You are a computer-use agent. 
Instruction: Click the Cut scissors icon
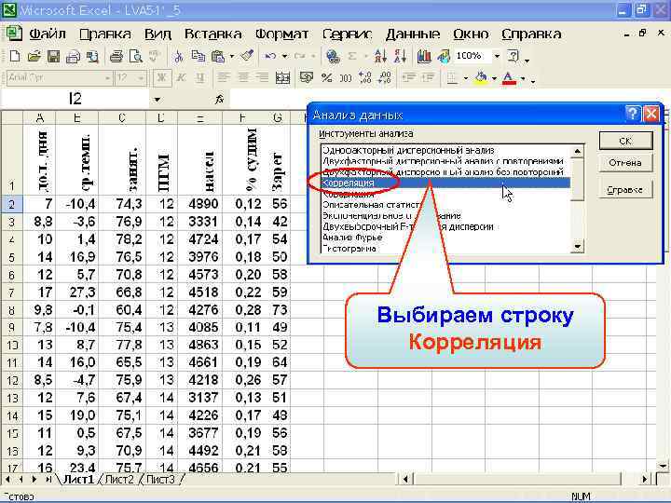(178, 56)
